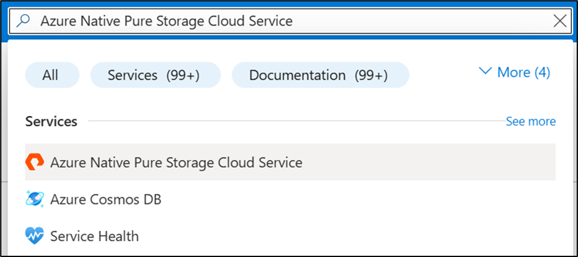Click the Services section heading
Screen dimensions: 578x257
click(x=51, y=121)
